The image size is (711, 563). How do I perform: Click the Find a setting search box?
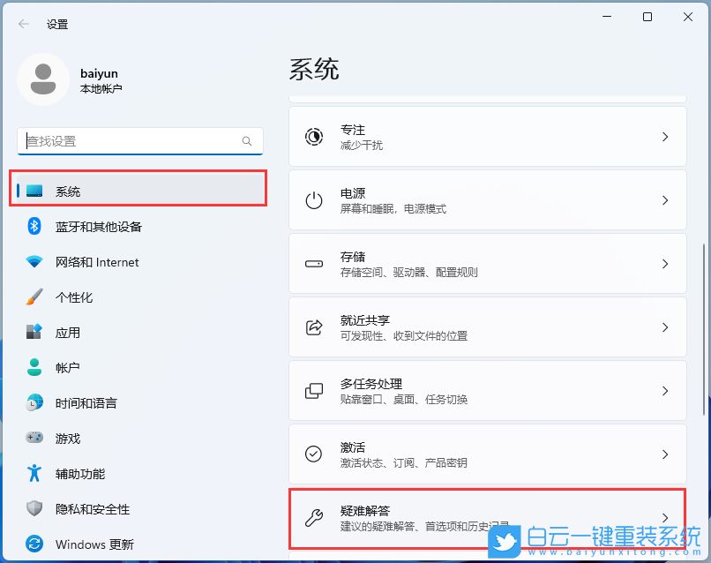pos(139,141)
